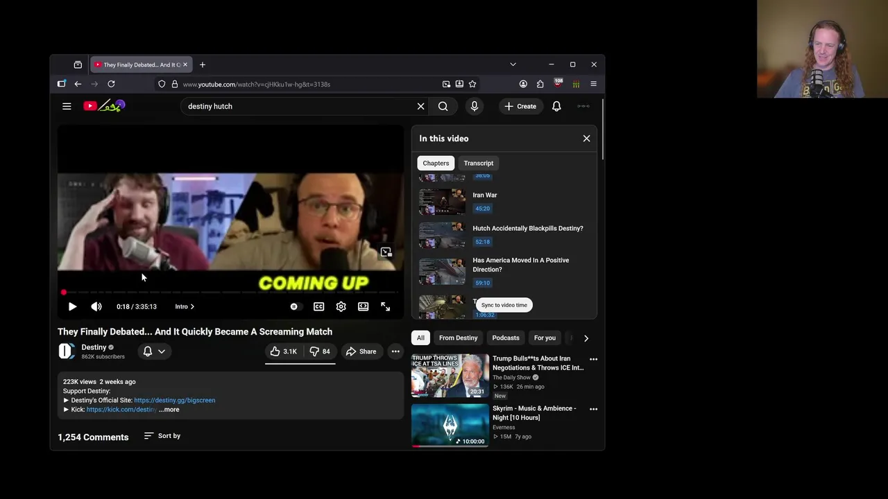The height and width of the screenshot is (499, 888).
Task: Go back in browser history
Action: 78,84
